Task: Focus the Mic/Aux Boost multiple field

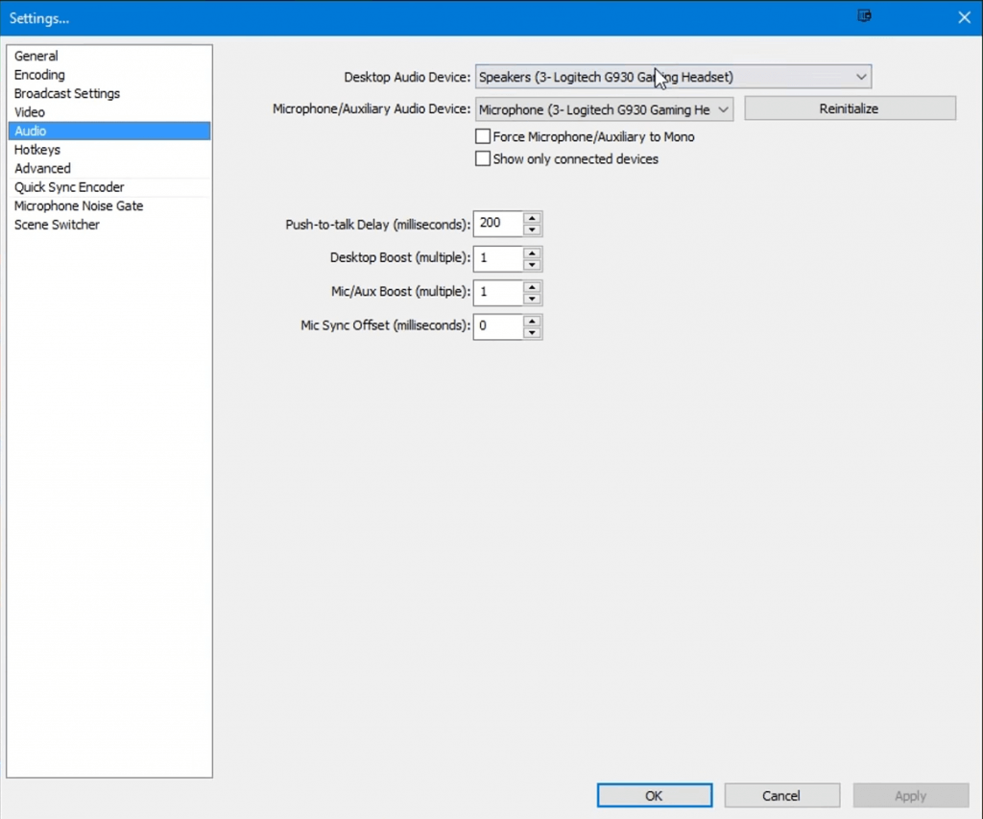Action: click(498, 292)
